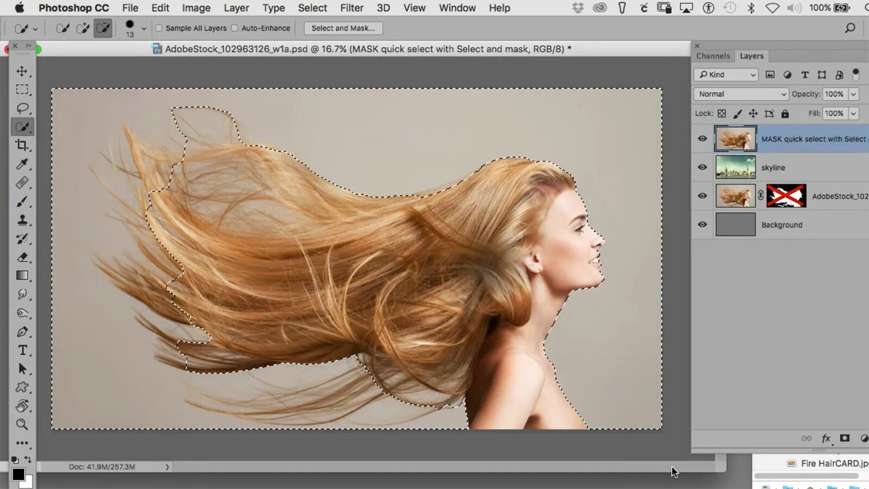Open the Filter menu
Viewport: 869px width, 489px height.
pyautogui.click(x=351, y=8)
